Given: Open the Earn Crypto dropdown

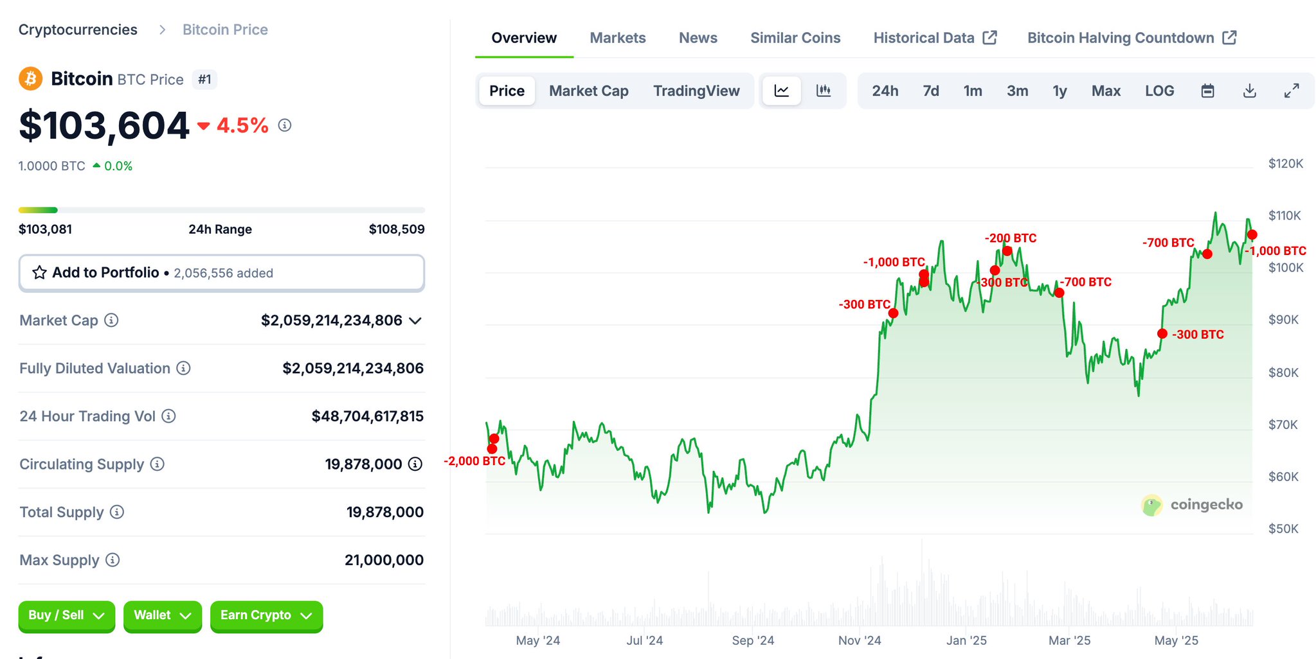Looking at the screenshot, I should coord(266,615).
